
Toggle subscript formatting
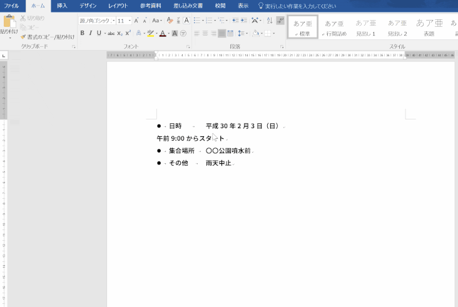coord(120,33)
